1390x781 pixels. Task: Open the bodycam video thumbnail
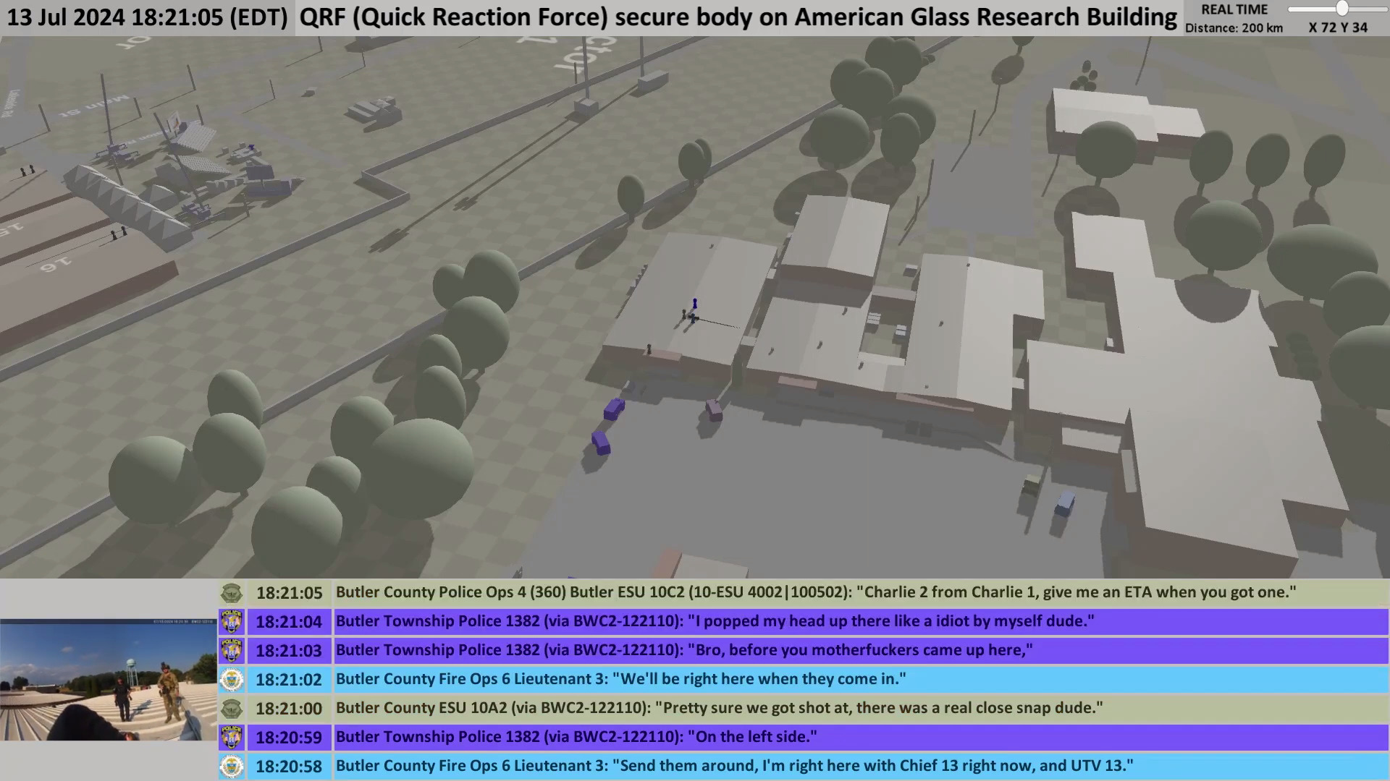[x=109, y=680]
